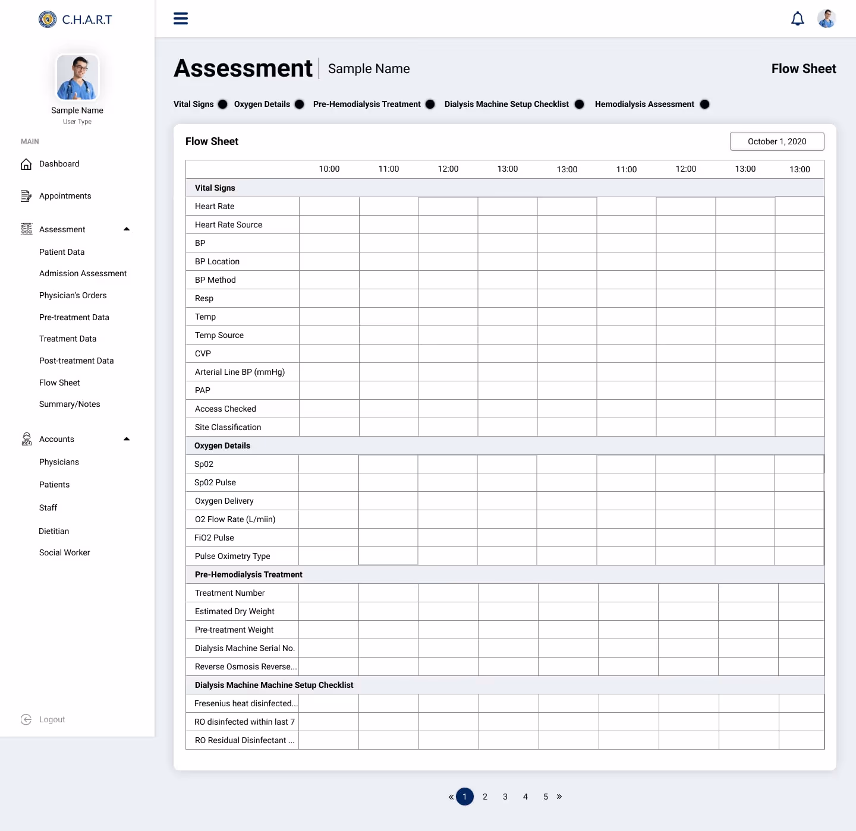This screenshot has height=831, width=856.
Task: Open the hamburger menu
Action: tap(181, 18)
